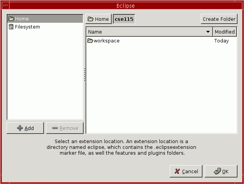Sort files by Modified column
The height and width of the screenshot is (184, 244).
pos(225,32)
